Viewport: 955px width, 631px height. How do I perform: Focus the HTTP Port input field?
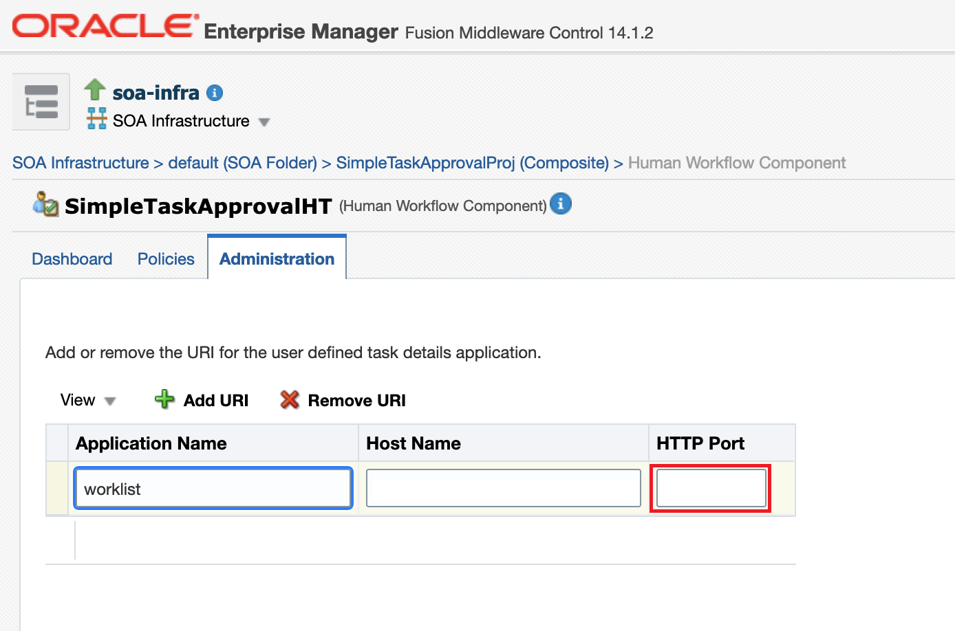pyautogui.click(x=711, y=488)
